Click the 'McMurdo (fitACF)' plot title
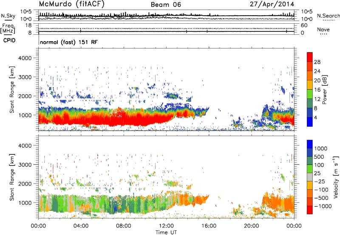Image resolution: width=340 pixels, height=235 pixels. pos(71,4)
